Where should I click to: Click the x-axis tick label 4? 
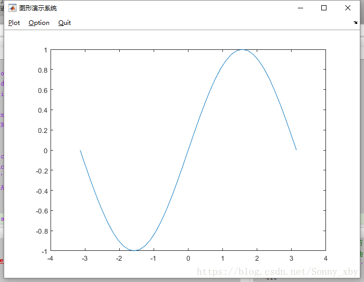pyautogui.click(x=325, y=259)
